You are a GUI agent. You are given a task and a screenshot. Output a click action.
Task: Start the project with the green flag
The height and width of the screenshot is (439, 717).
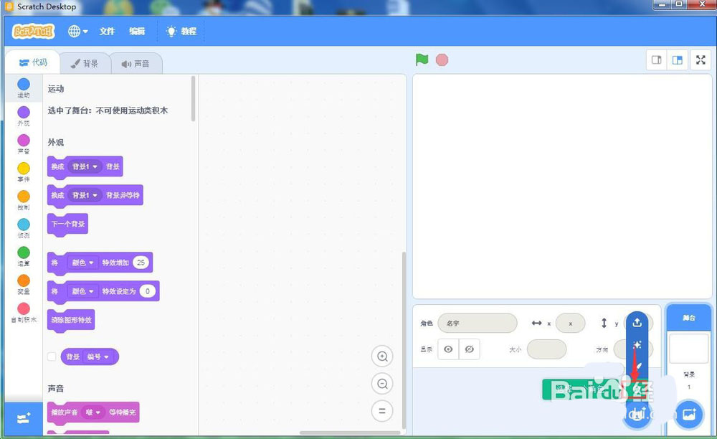tap(422, 60)
